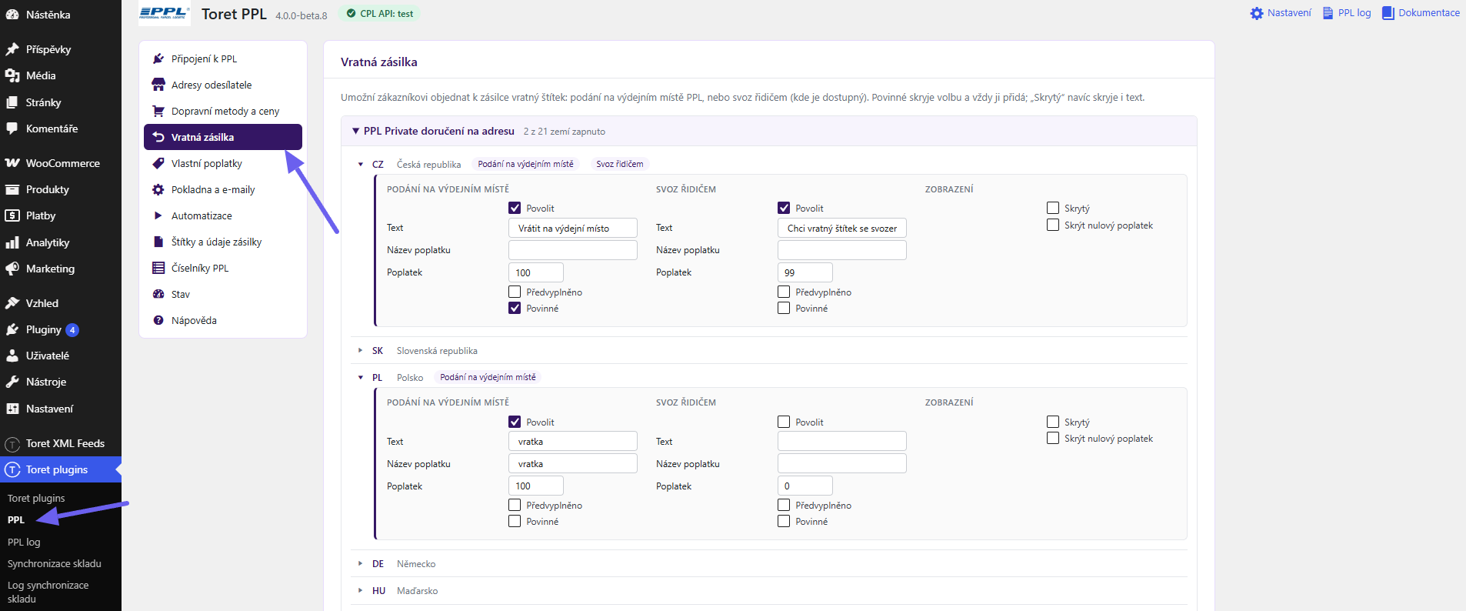
Task: Click CZ Poplatek field showing 99
Action: (x=805, y=272)
